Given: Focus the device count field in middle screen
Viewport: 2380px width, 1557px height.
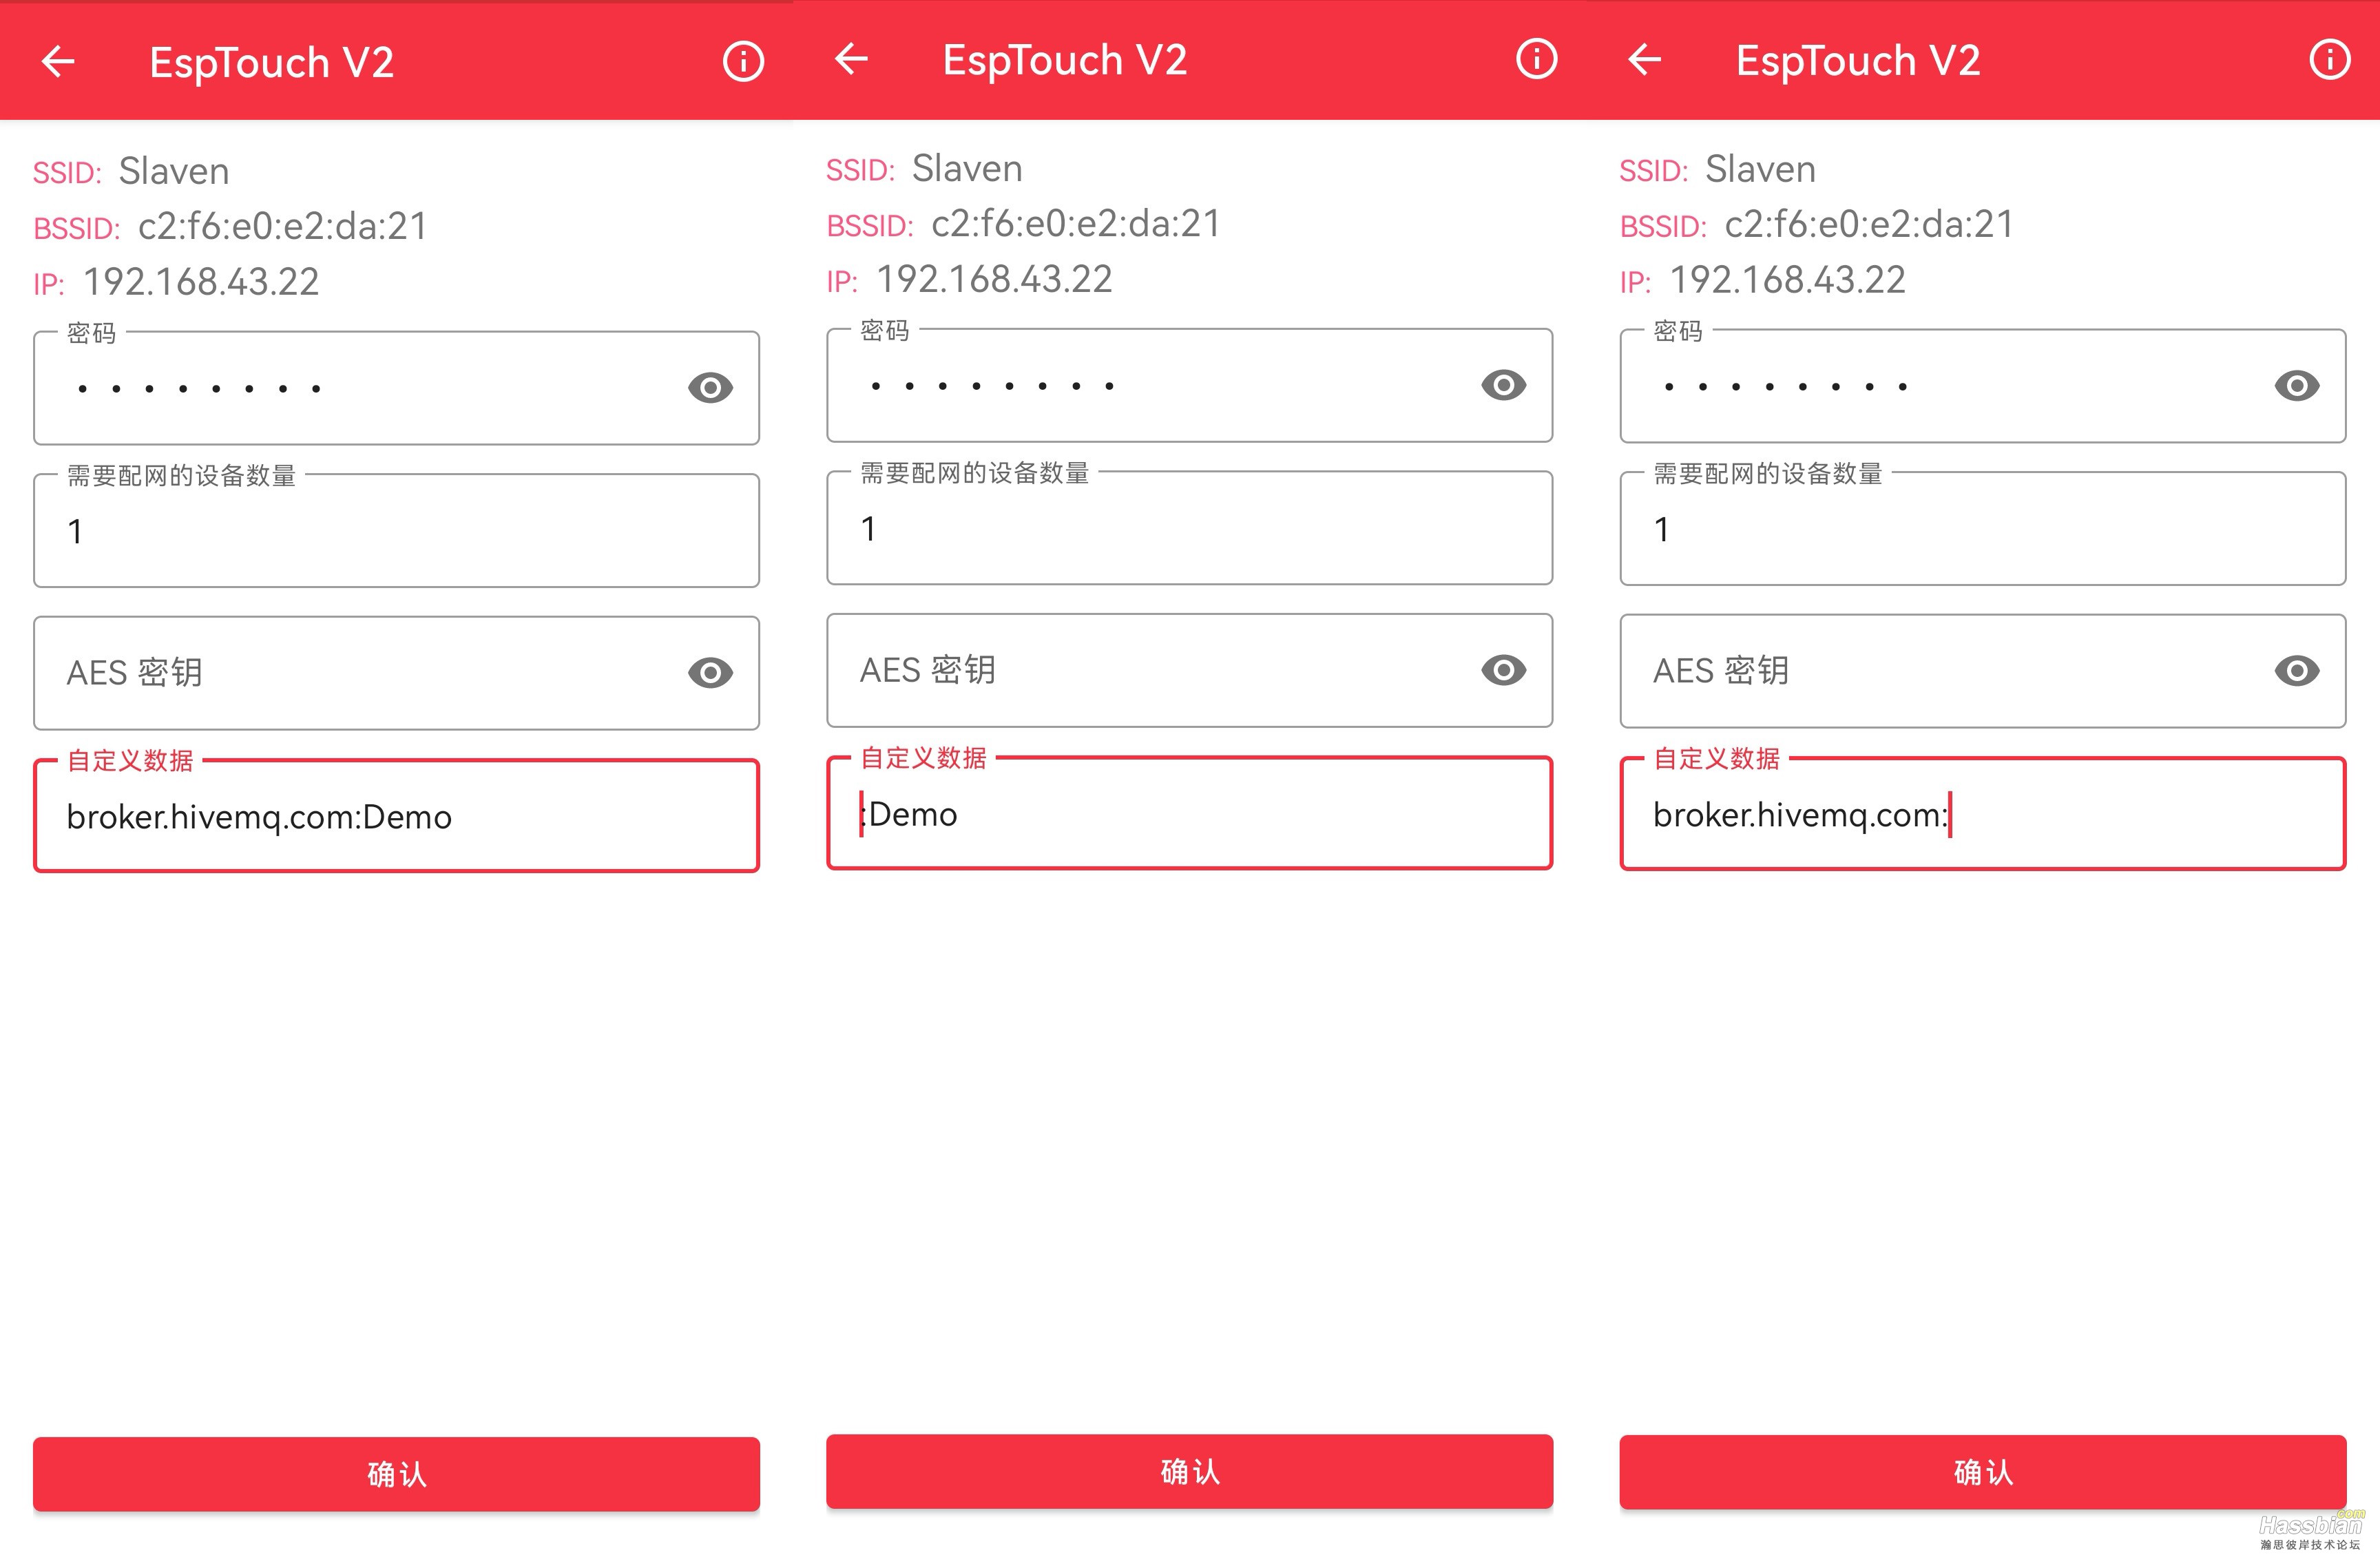Looking at the screenshot, I should [1189, 528].
